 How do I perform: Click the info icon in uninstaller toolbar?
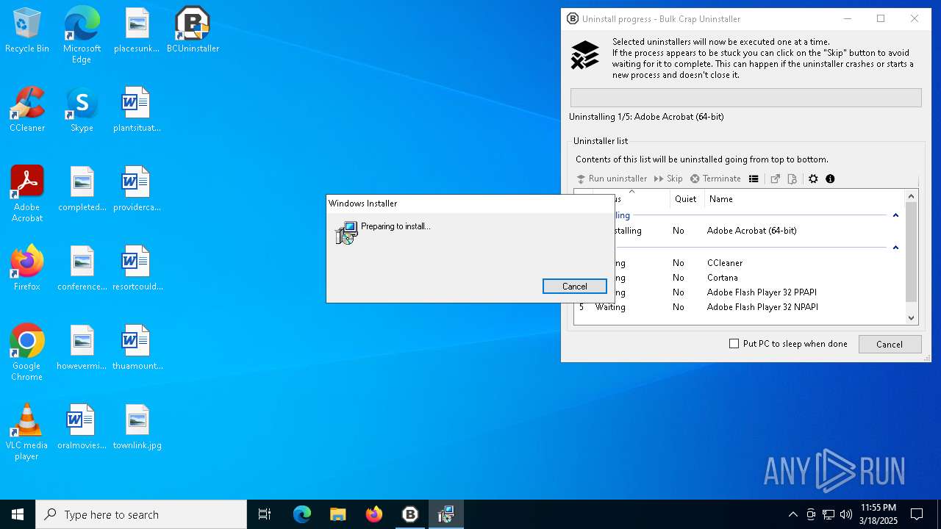pyautogui.click(x=830, y=179)
